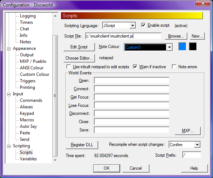
Task: Open the Scripting Language dropdown
Action: 132,26
